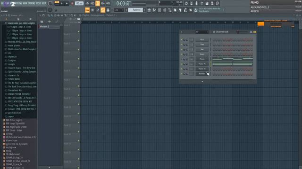Open the playlist view icon
This screenshot has width=302, height=169.
coord(149,10)
